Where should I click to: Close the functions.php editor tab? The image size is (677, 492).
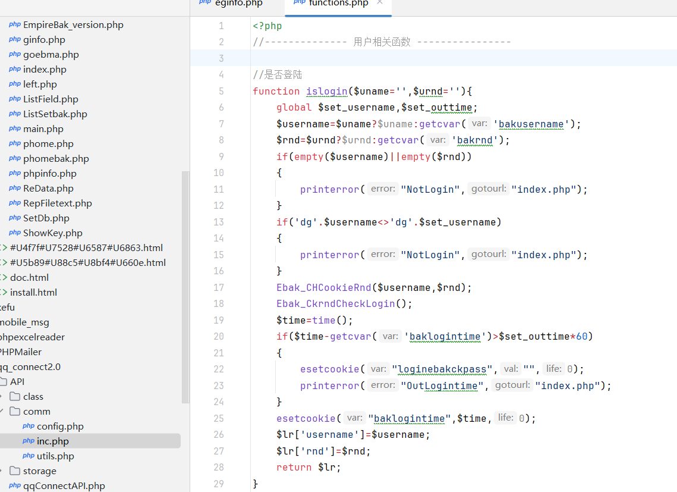coord(380,3)
